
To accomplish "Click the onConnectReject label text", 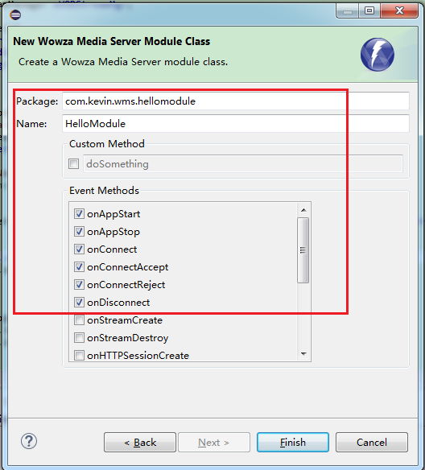I will point(126,285).
